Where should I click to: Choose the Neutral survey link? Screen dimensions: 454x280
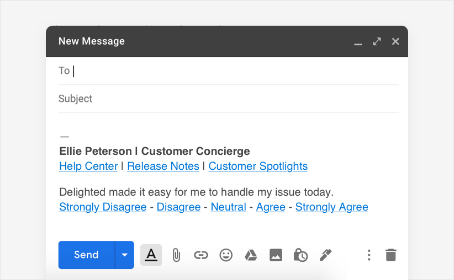click(229, 207)
